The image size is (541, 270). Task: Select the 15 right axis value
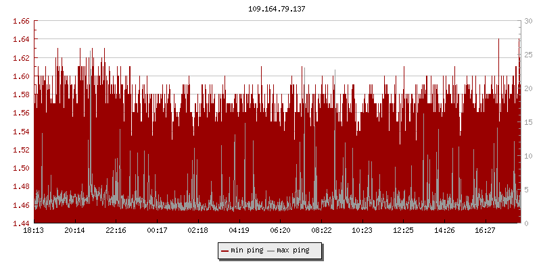tap(528, 122)
